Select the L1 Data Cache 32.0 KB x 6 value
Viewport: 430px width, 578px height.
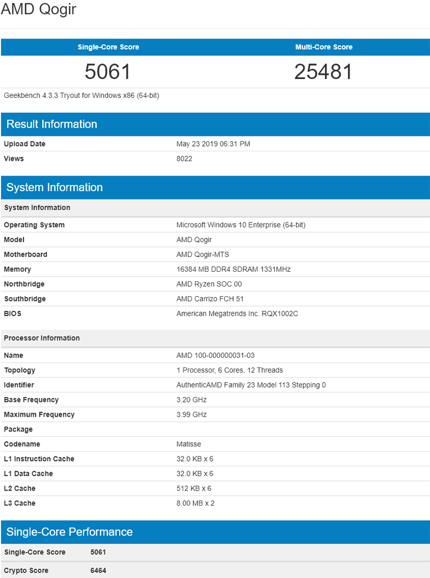(195, 474)
